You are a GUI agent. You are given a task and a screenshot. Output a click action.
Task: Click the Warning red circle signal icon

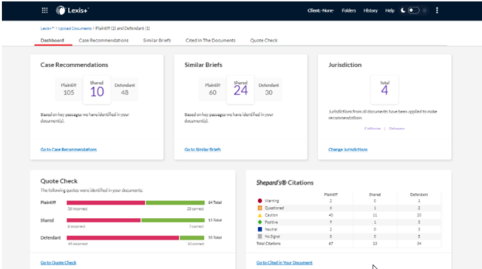pos(259,201)
